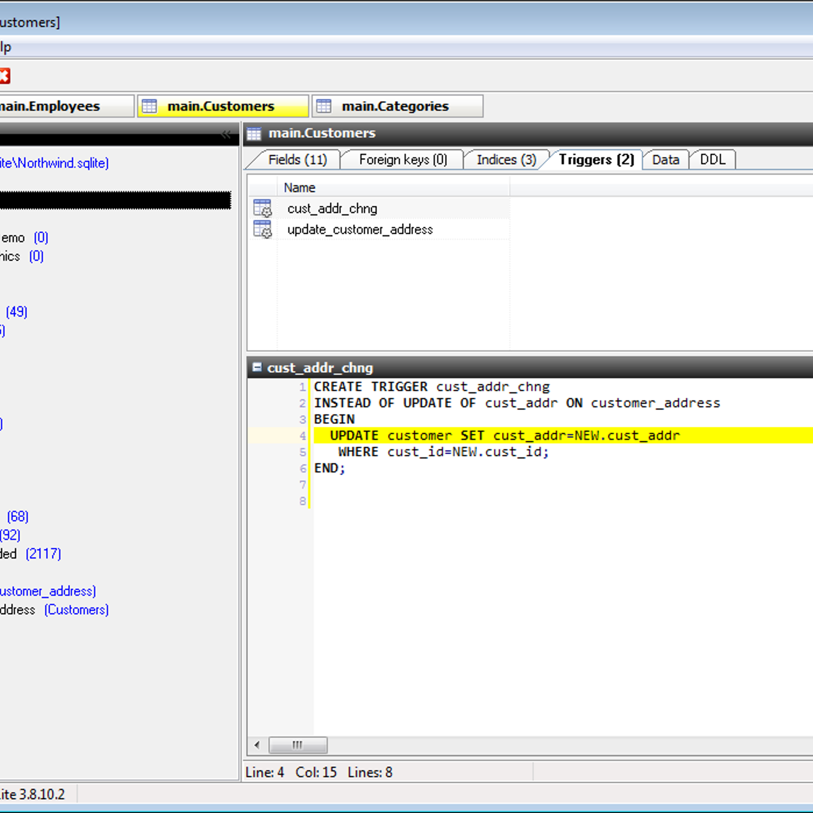
Task: Click the BEGIN line in editor
Action: 334,419
